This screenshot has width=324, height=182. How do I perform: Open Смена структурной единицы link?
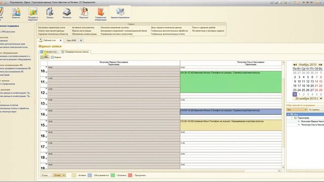[51, 31]
